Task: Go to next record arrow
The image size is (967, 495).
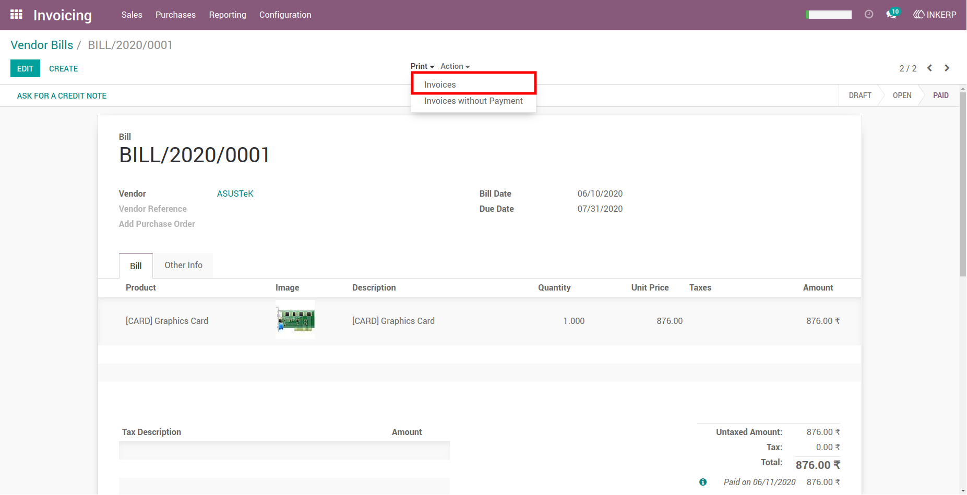Action: click(947, 68)
